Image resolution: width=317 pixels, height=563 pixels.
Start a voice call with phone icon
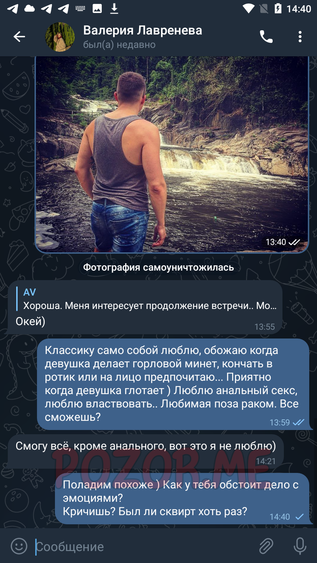[266, 37]
